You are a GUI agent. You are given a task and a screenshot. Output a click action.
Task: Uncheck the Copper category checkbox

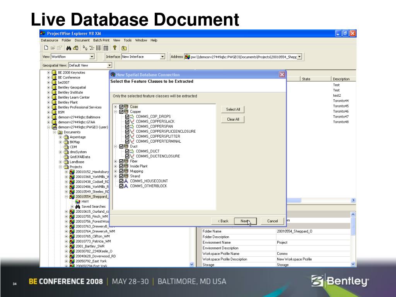click(121, 112)
